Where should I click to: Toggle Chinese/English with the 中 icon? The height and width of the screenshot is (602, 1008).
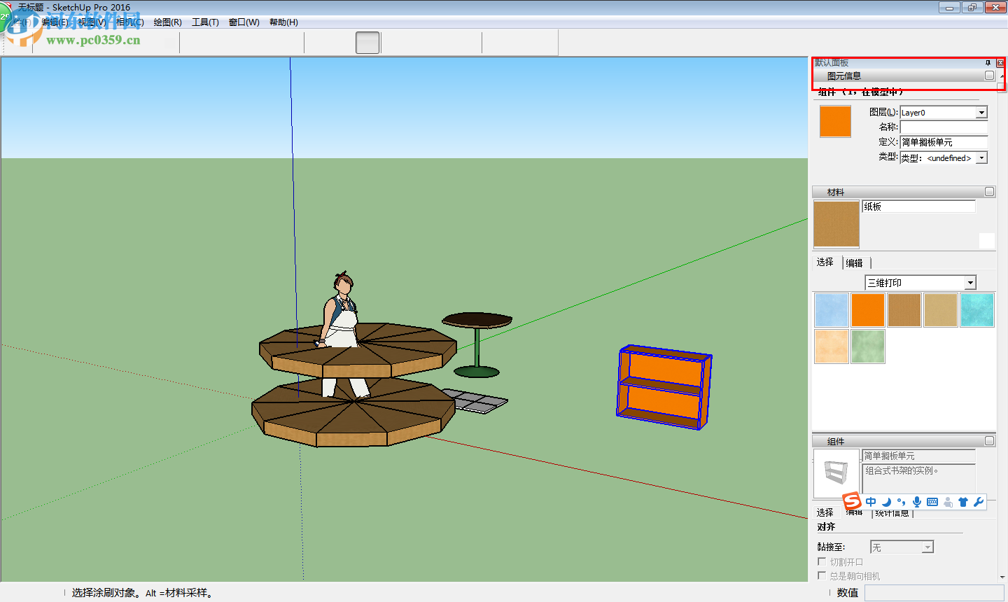click(870, 502)
